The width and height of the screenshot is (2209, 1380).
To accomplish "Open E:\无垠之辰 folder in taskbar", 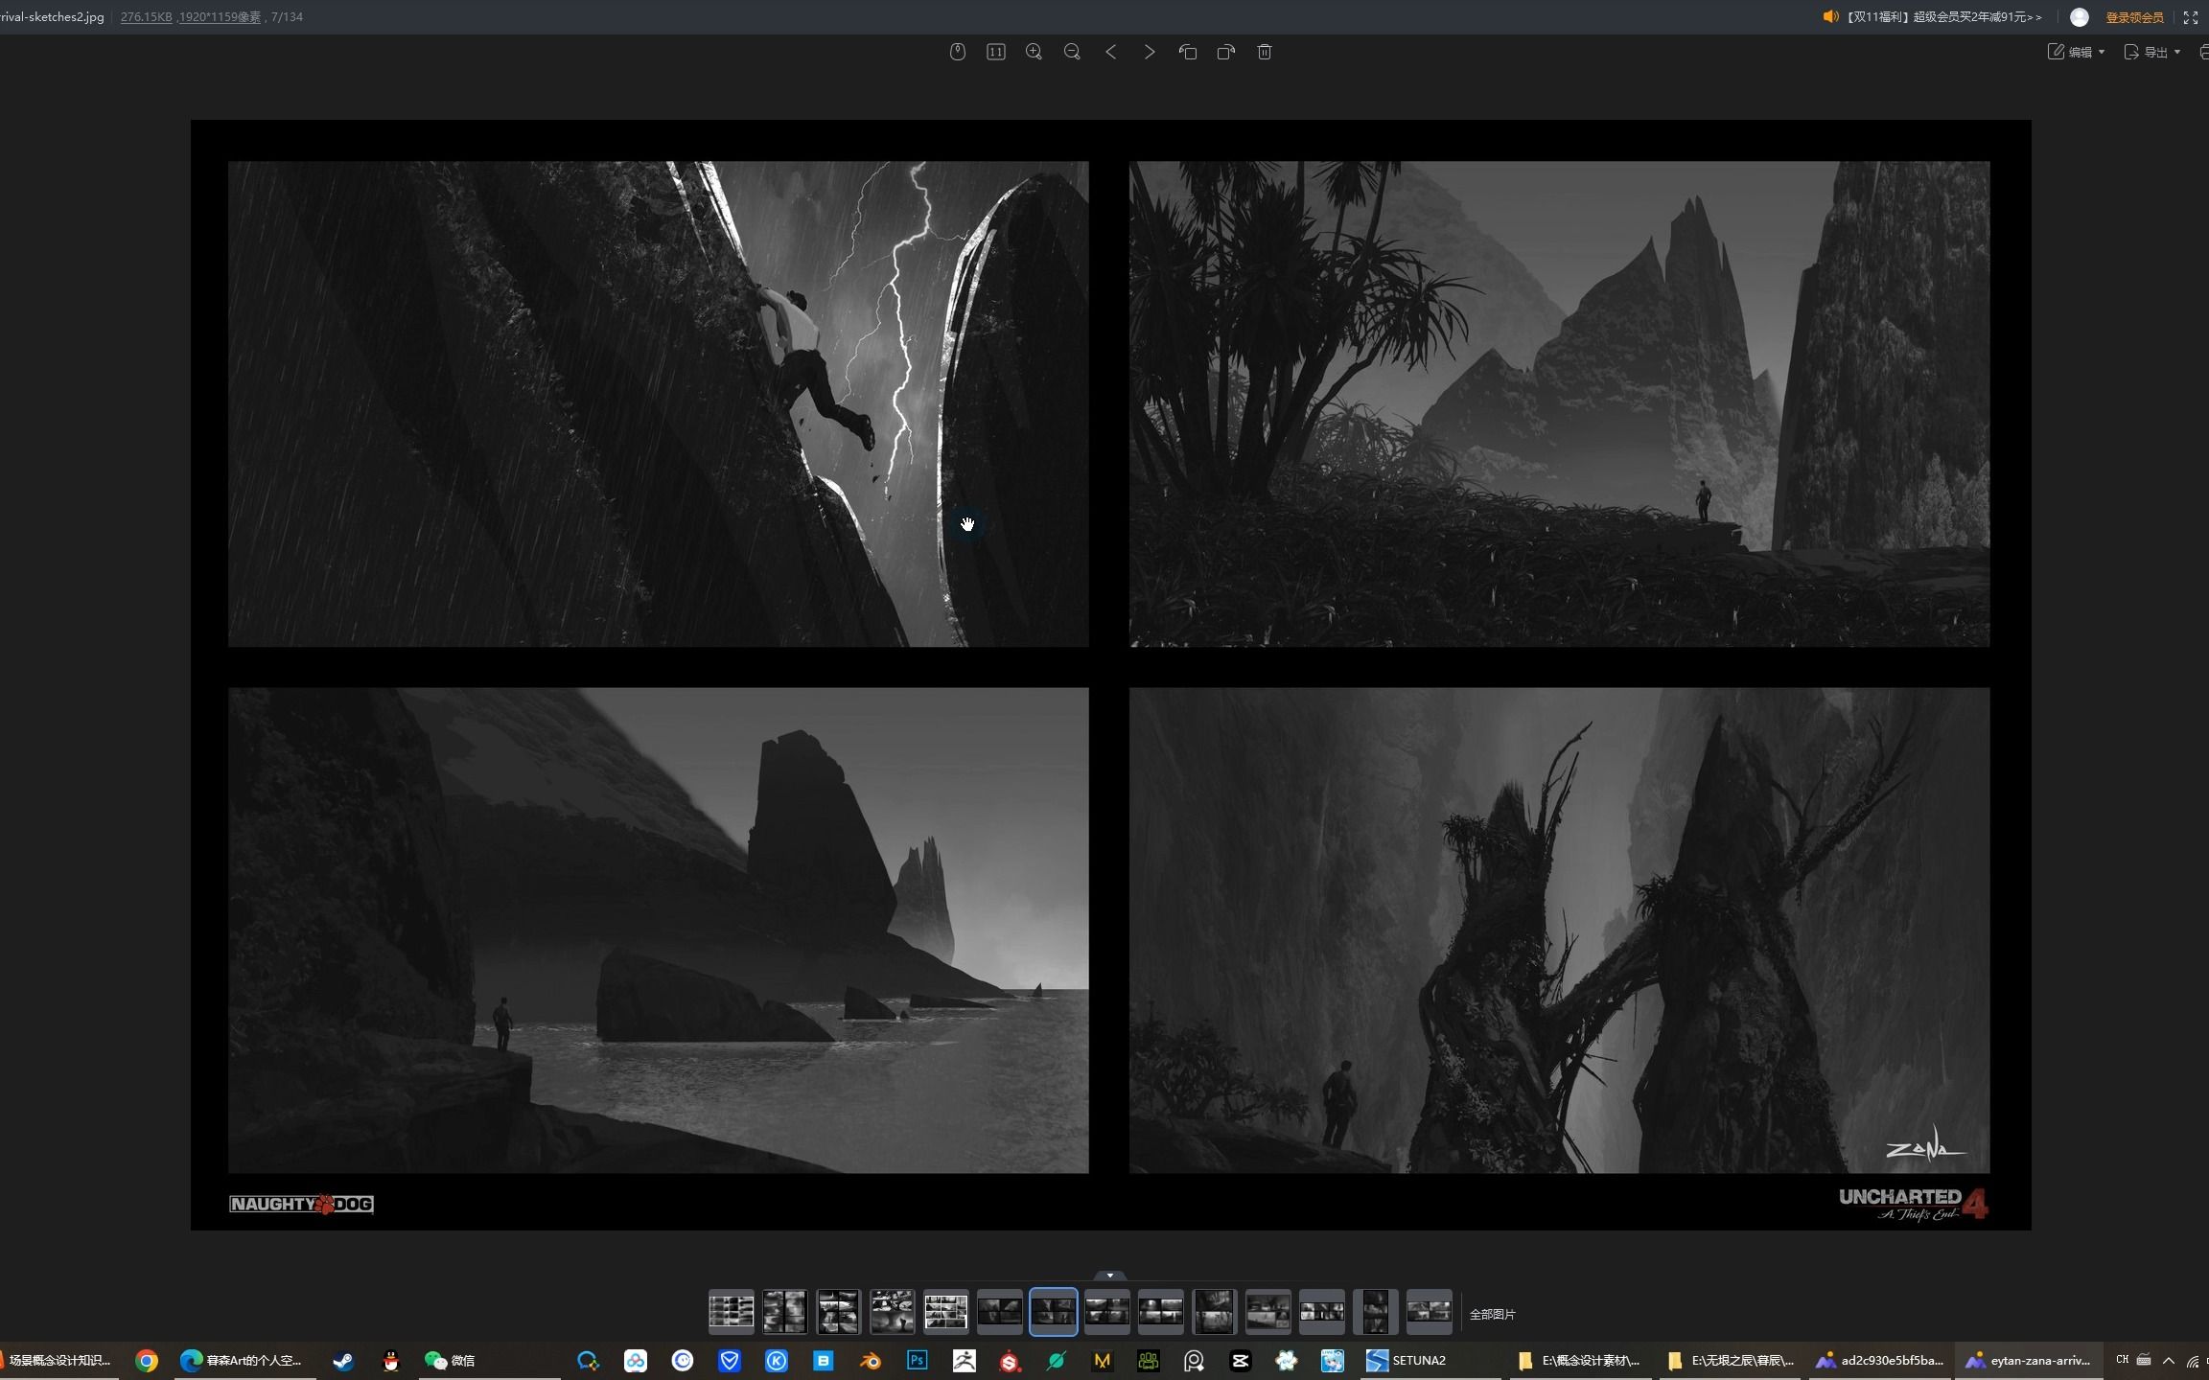I will point(1730,1361).
